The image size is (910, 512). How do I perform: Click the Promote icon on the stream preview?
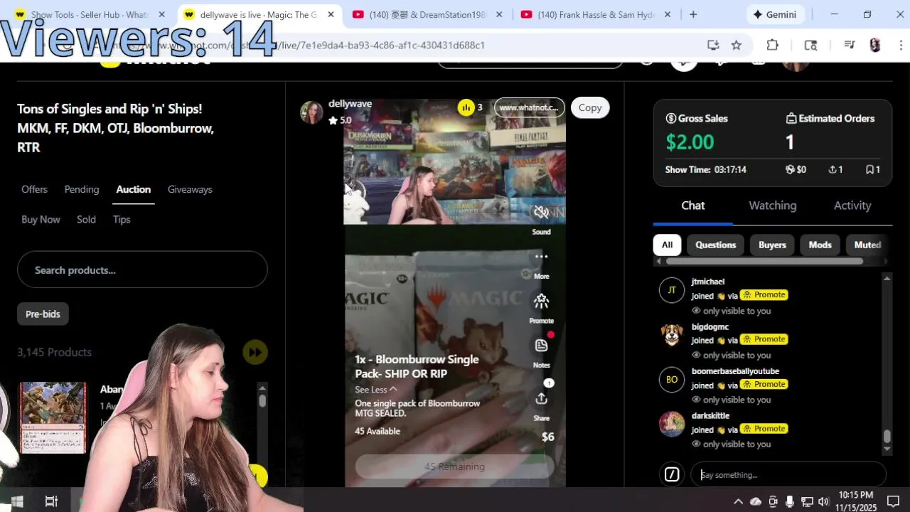pos(541,302)
